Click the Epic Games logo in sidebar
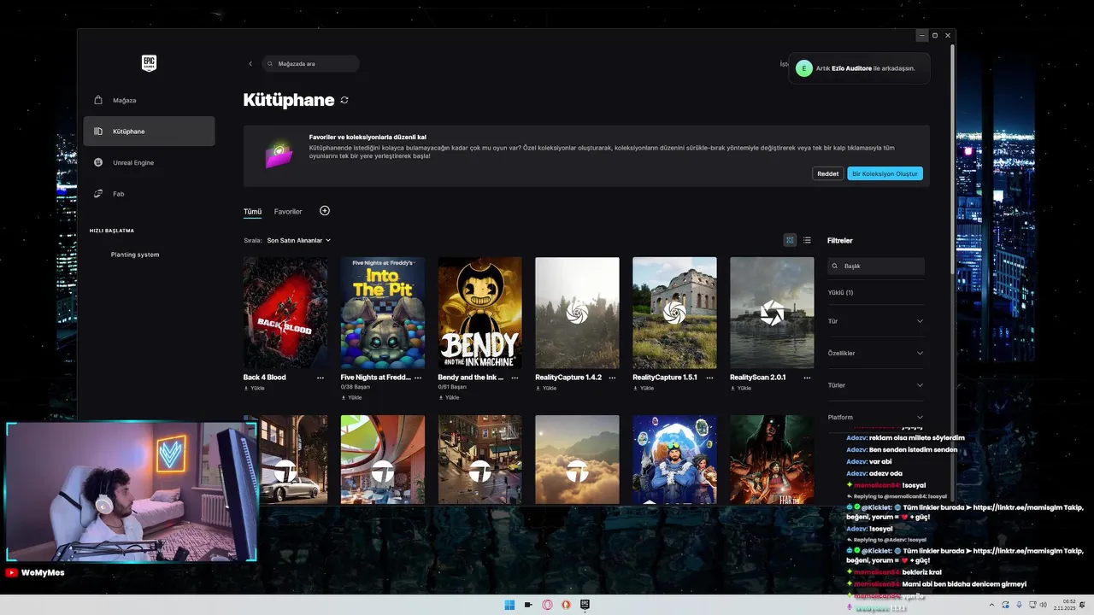Screen dimensions: 1094x615 click(149, 63)
